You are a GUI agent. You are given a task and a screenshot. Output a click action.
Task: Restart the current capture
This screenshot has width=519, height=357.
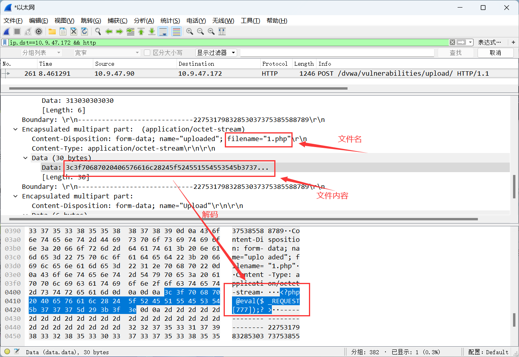28,31
